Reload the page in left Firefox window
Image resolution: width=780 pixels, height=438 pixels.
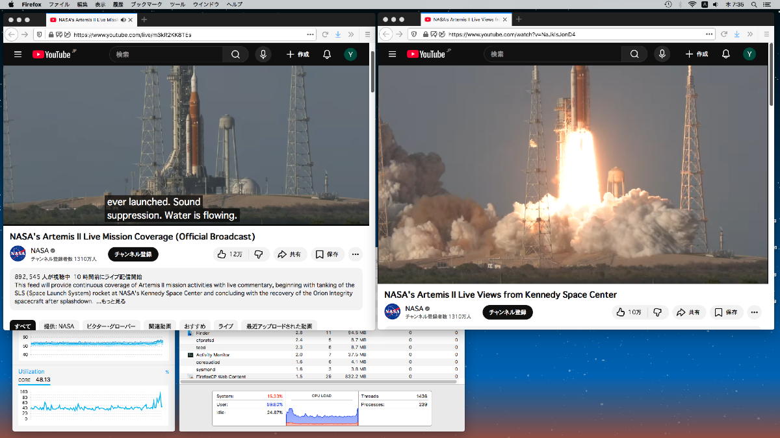(325, 34)
